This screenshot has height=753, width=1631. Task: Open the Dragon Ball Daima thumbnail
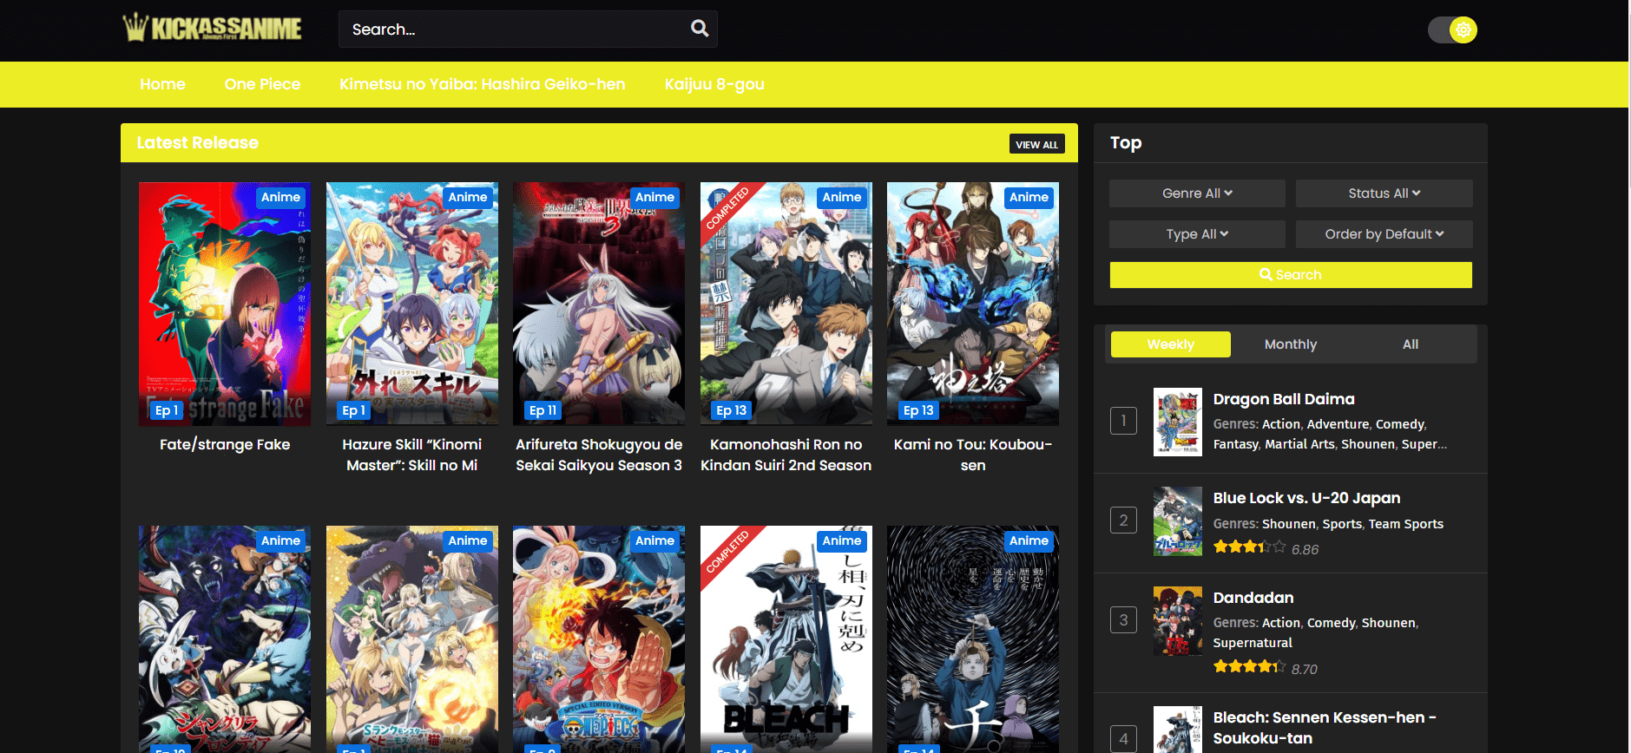click(1177, 422)
